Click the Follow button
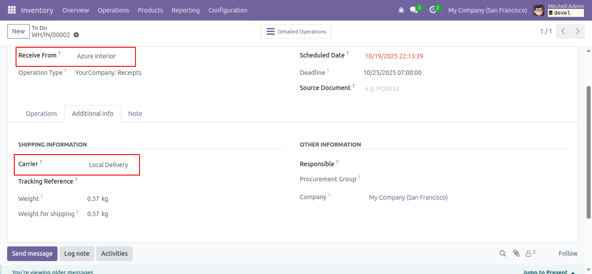592x274 pixels. (x=568, y=254)
